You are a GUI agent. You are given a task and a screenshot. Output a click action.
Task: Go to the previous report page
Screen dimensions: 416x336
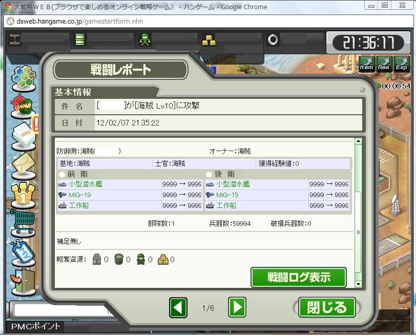[x=178, y=308]
